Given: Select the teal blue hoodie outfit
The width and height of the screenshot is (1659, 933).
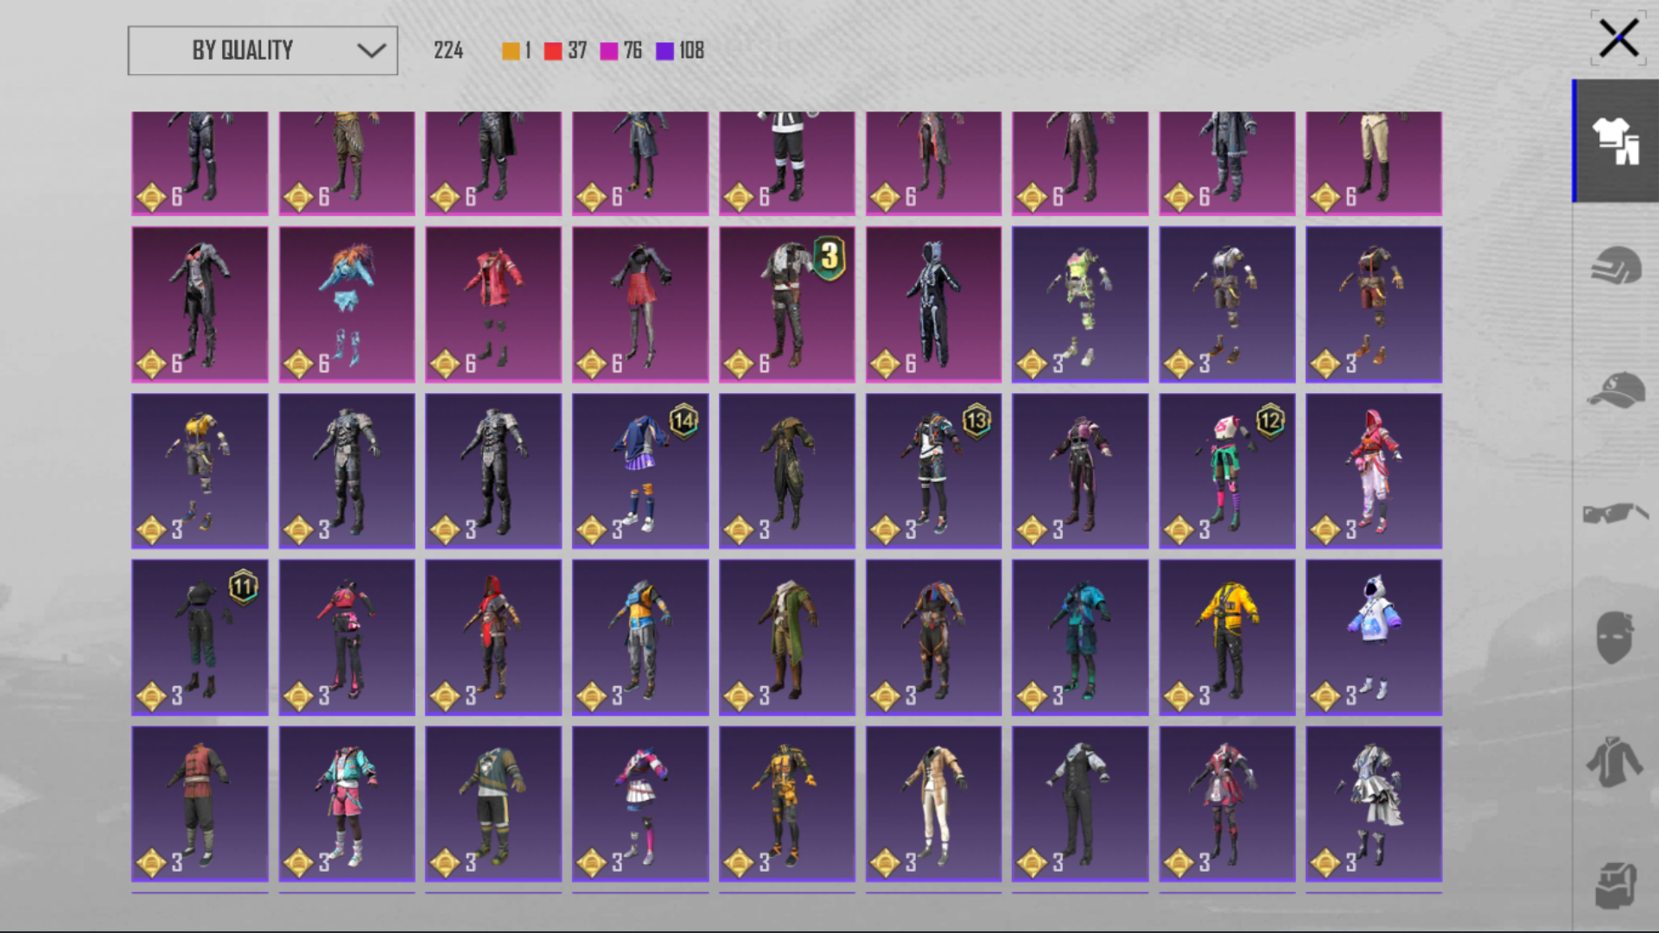Looking at the screenshot, I should click(1080, 638).
